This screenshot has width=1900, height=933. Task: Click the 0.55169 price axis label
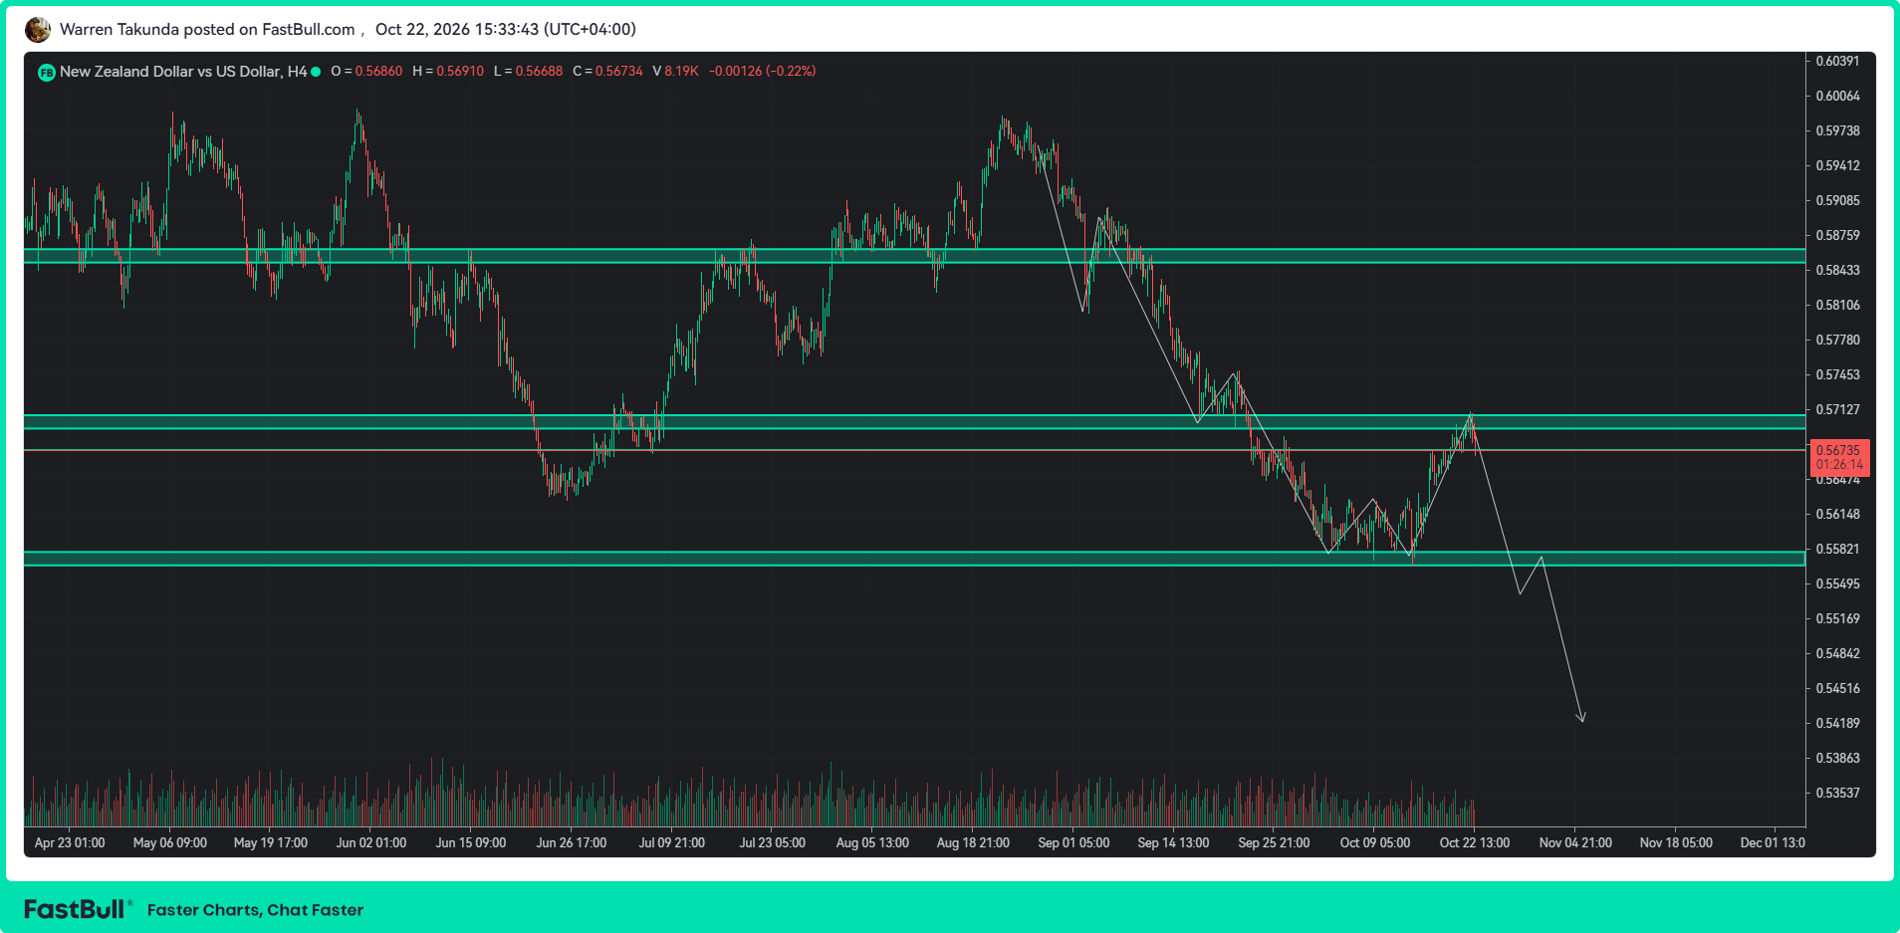1837,618
